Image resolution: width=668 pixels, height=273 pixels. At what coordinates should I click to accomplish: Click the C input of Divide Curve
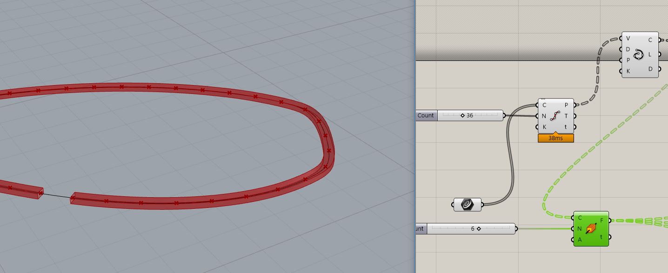544,105
